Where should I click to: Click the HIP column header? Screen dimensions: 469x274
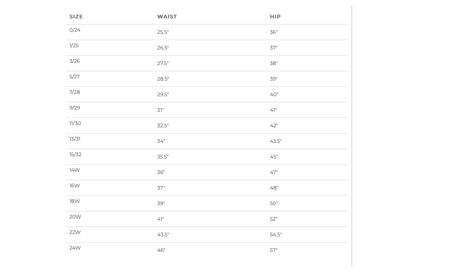(x=275, y=17)
